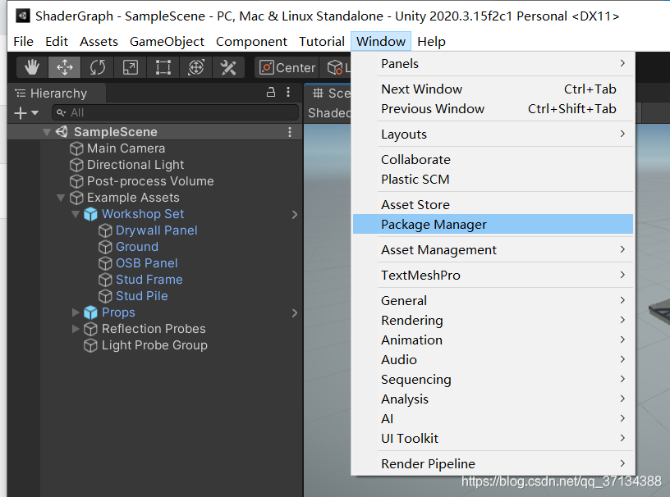Select Stud Pile object
The width and height of the screenshot is (670, 497).
[141, 296]
